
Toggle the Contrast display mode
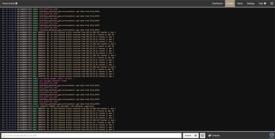point(214,136)
